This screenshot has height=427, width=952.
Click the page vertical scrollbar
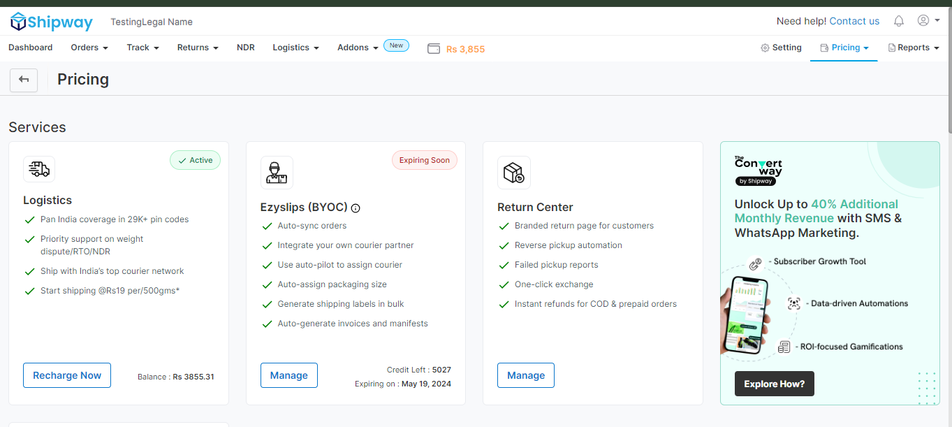tap(949, 70)
